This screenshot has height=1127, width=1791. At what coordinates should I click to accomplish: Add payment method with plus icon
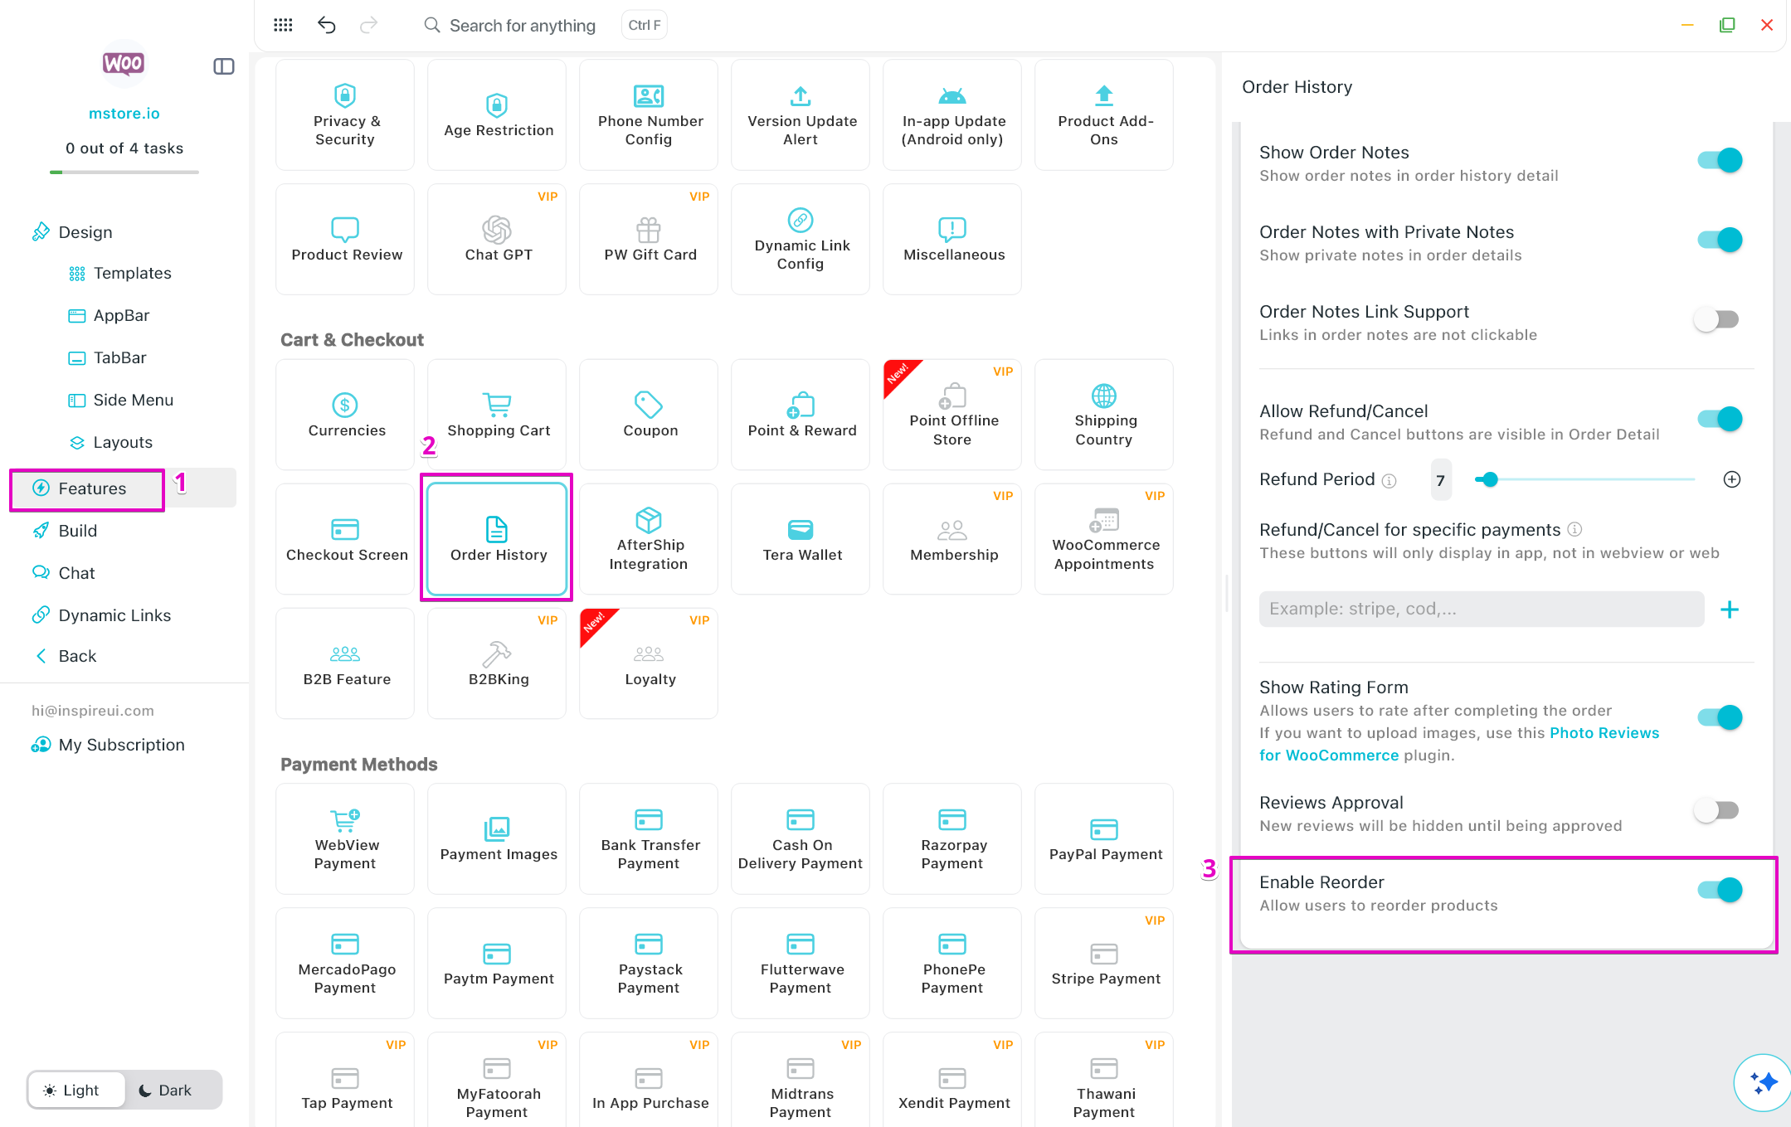pos(1730,610)
